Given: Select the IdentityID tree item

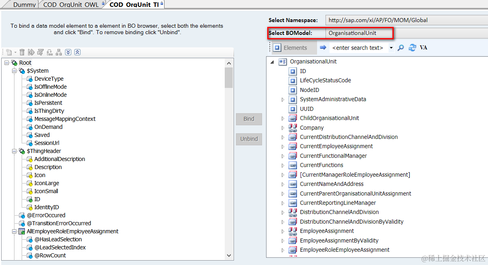Looking at the screenshot, I should pyautogui.click(x=47, y=207).
